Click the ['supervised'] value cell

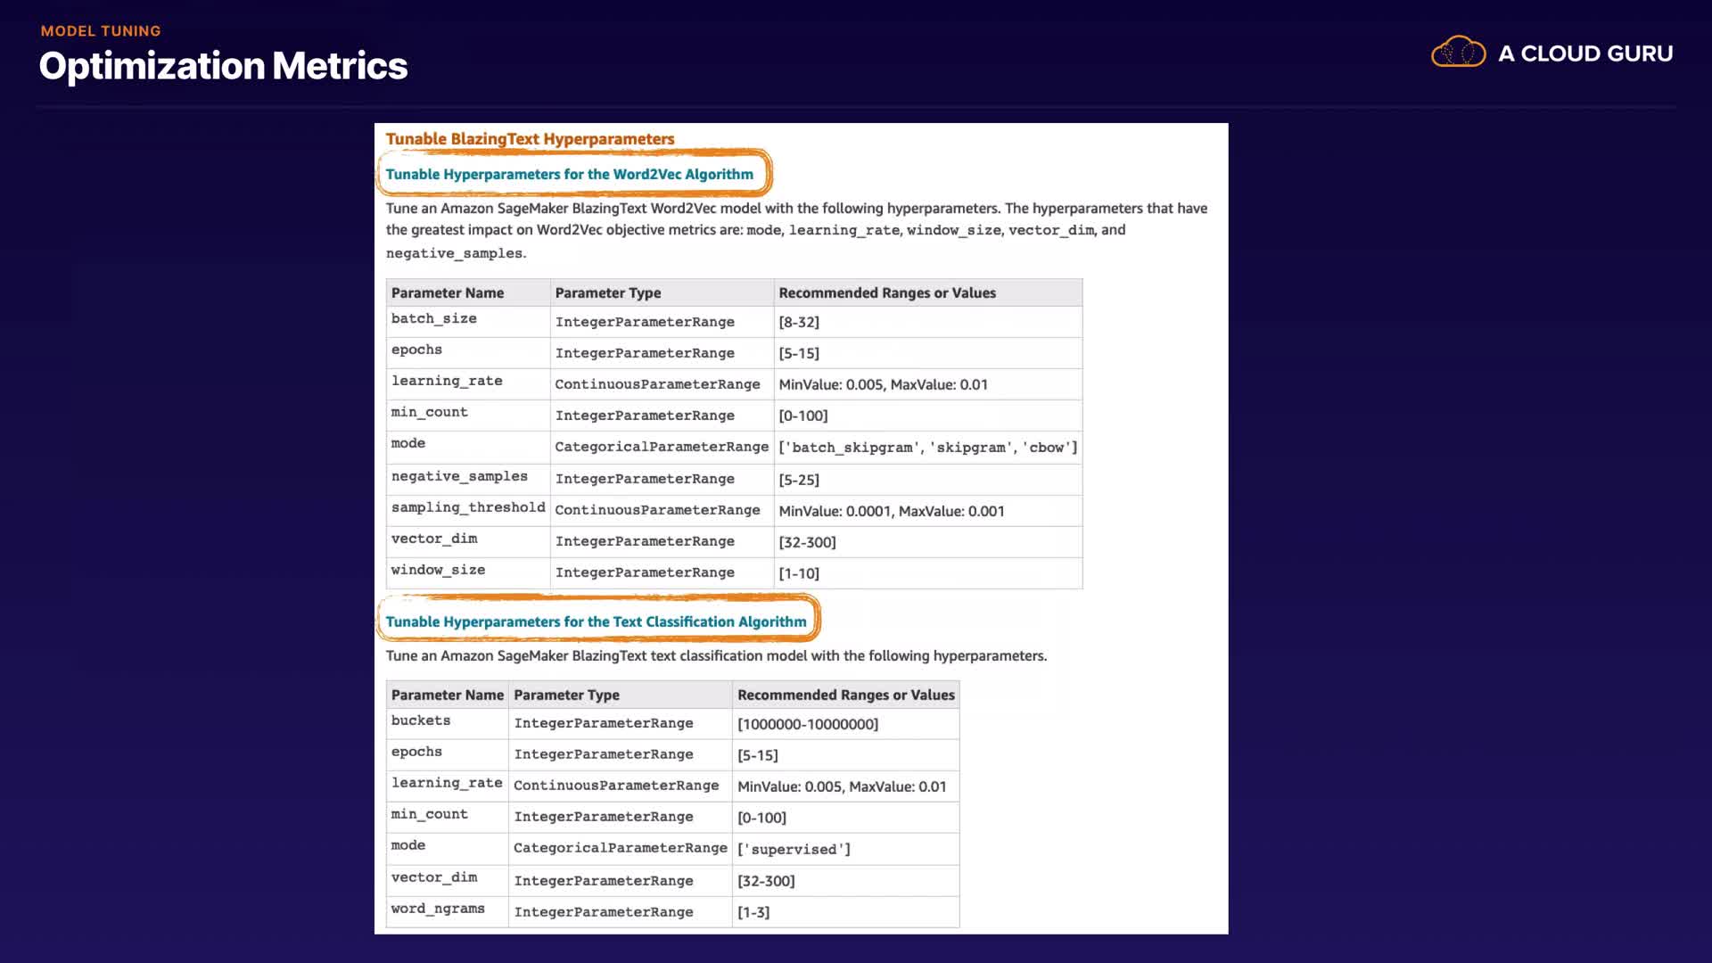(794, 849)
